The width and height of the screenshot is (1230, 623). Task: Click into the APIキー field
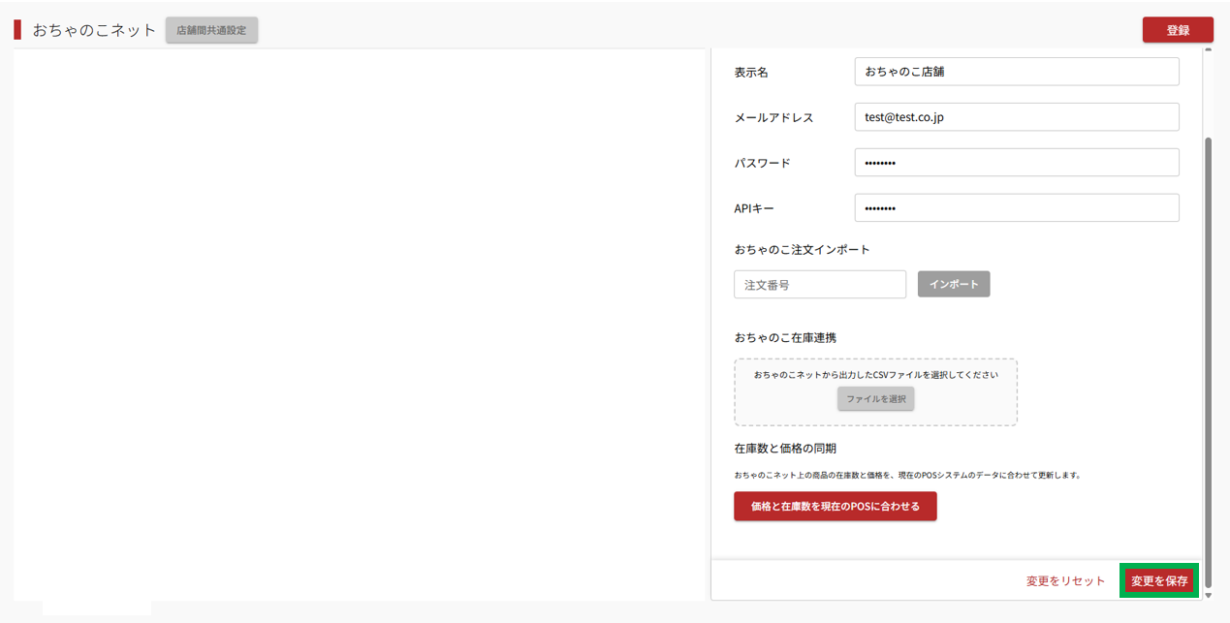[1016, 208]
